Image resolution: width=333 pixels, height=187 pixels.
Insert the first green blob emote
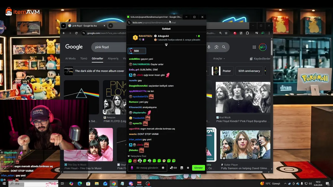point(130,161)
